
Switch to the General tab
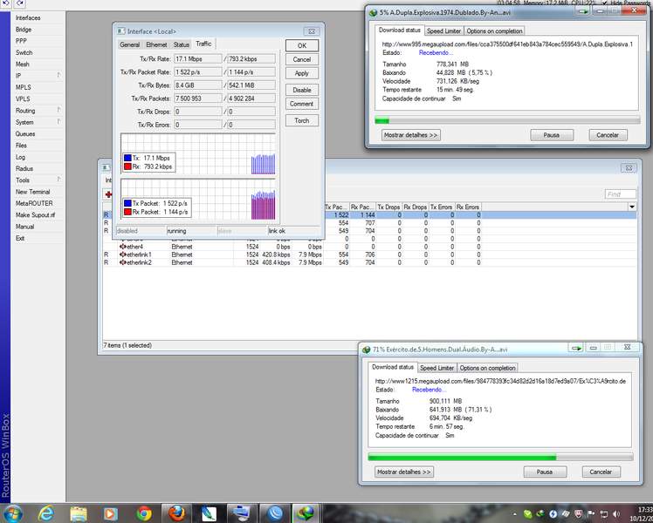click(x=129, y=44)
